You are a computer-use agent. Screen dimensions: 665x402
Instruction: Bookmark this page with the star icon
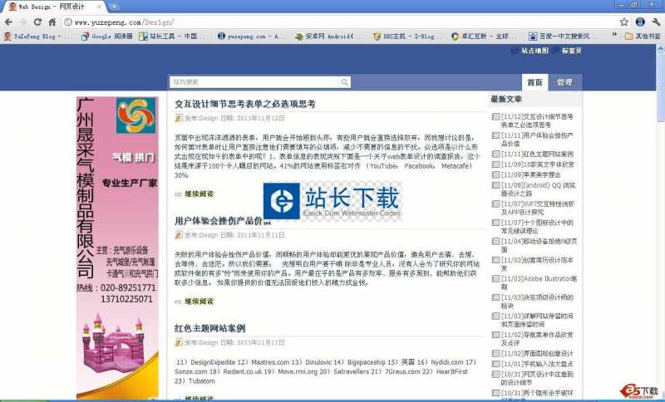(x=624, y=22)
